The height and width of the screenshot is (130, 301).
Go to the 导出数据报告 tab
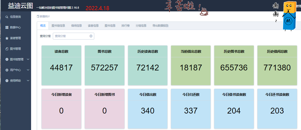pyautogui.click(x=160, y=26)
